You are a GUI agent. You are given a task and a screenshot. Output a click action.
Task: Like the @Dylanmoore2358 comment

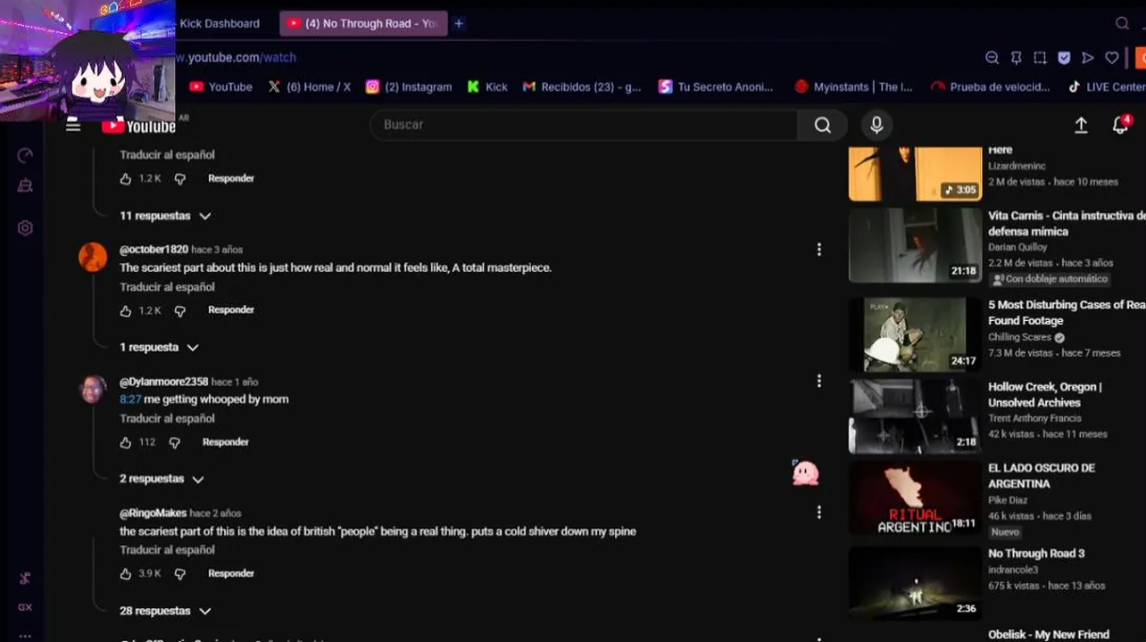click(126, 442)
